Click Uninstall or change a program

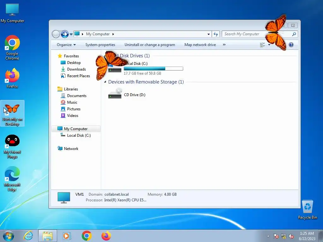[x=150, y=45]
